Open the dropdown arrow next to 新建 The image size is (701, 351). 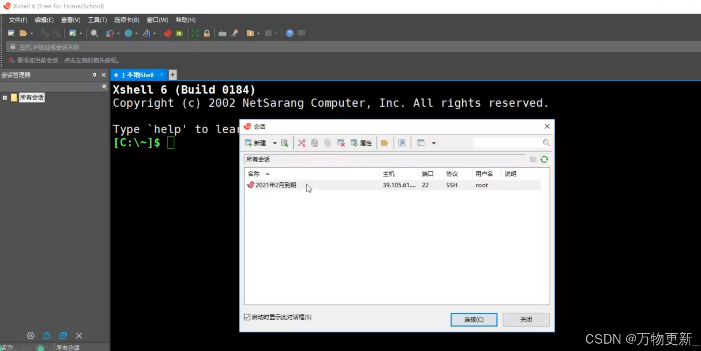(x=275, y=143)
